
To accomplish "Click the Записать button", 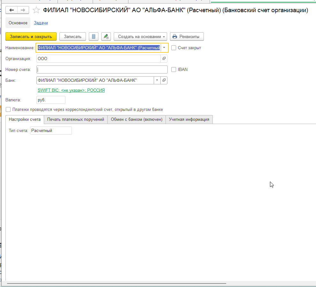I will 73,36.
